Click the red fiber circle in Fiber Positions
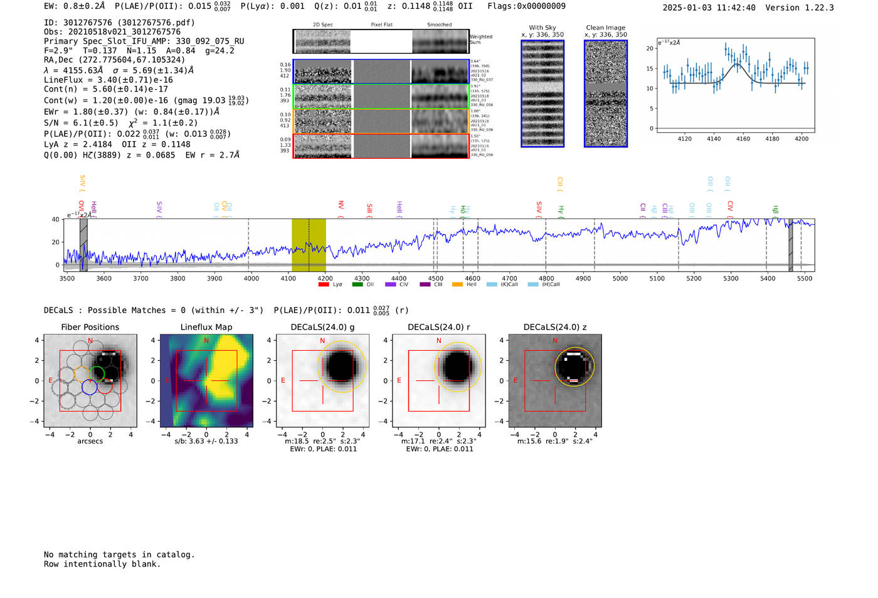The height and width of the screenshot is (598, 878). 104,387
